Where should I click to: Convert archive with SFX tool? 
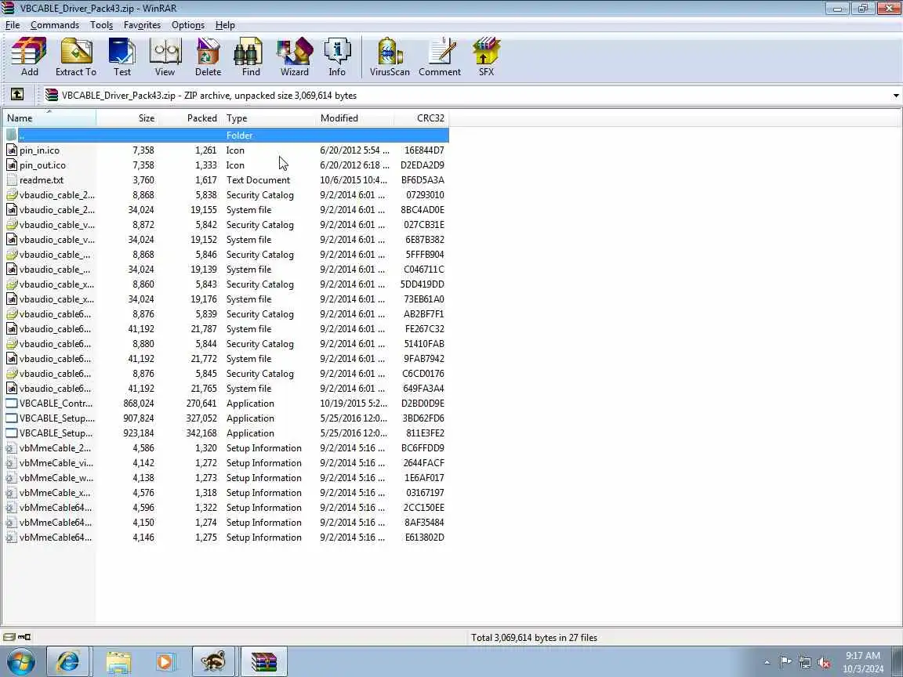click(x=486, y=56)
